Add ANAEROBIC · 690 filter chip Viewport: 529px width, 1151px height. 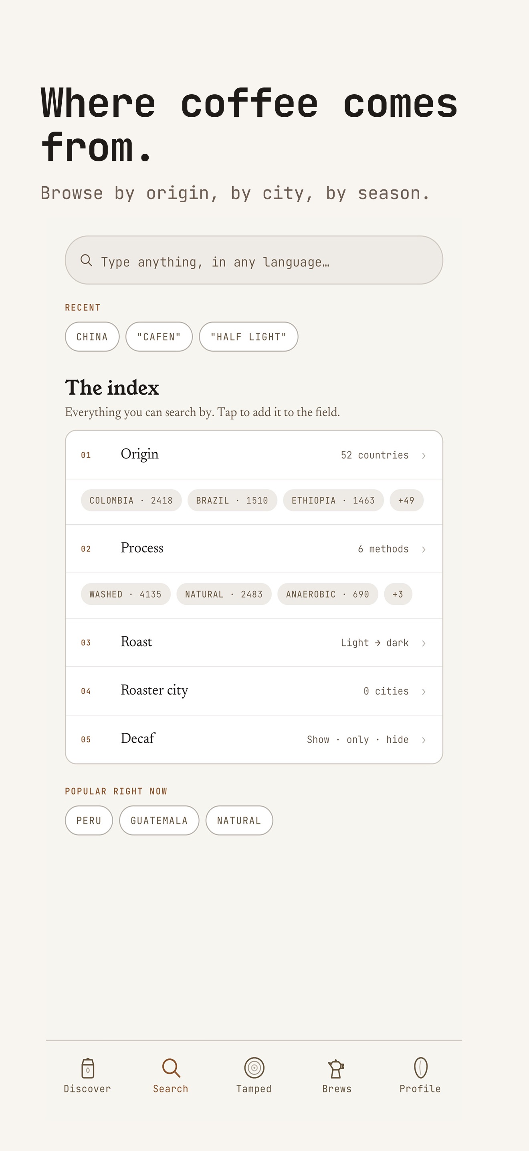(x=328, y=594)
